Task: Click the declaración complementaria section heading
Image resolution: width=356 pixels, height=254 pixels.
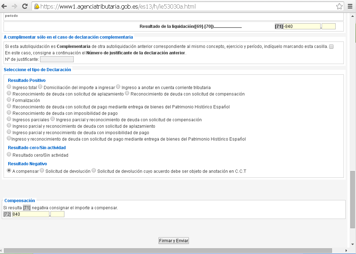Action: [x=68, y=37]
